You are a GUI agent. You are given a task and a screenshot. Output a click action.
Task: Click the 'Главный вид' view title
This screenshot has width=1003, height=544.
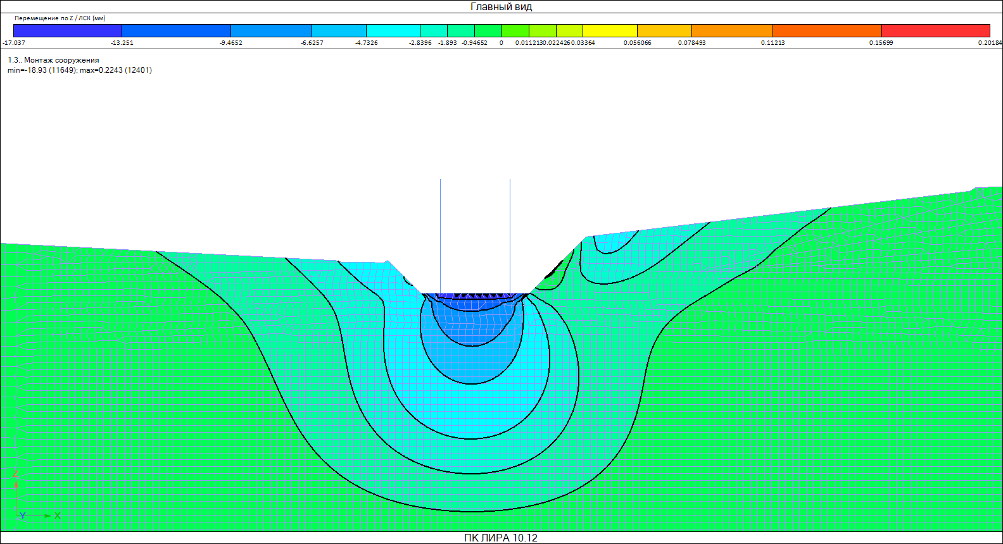[x=501, y=7]
